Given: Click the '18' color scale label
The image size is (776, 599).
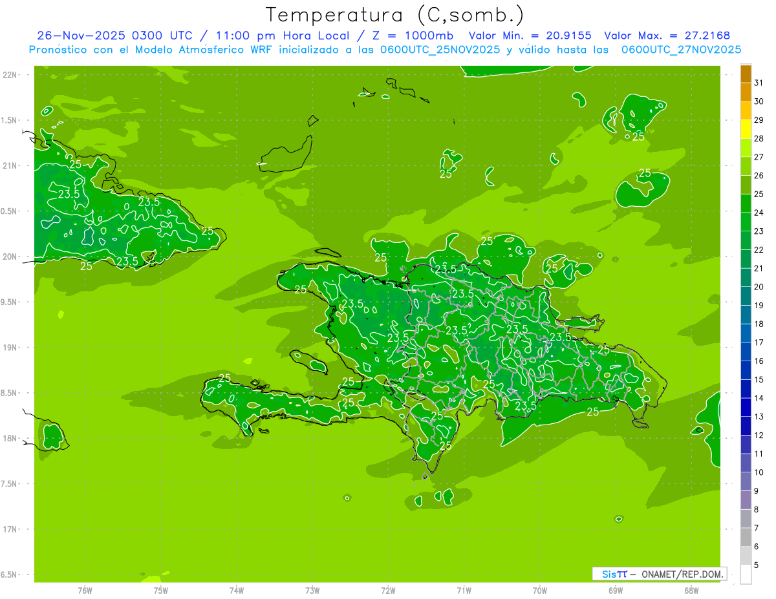Looking at the screenshot, I should [759, 324].
